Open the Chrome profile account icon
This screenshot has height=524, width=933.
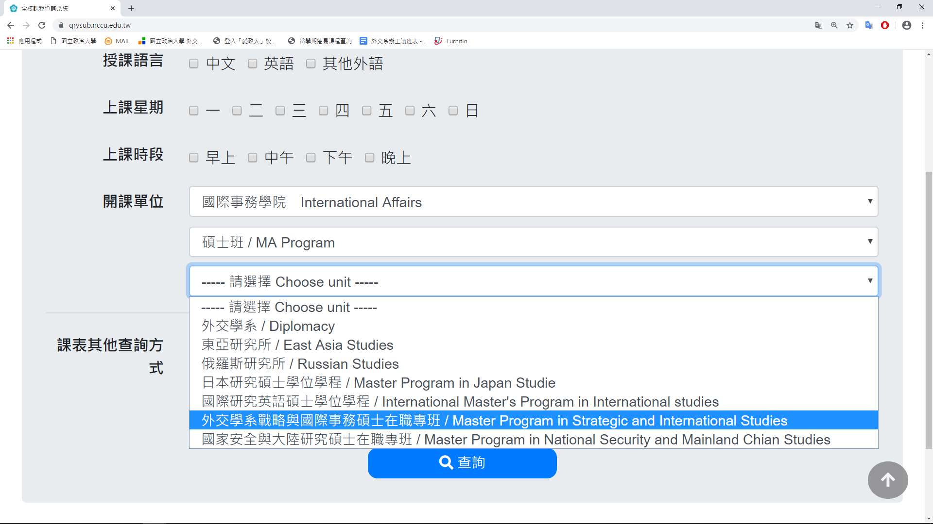(906, 25)
